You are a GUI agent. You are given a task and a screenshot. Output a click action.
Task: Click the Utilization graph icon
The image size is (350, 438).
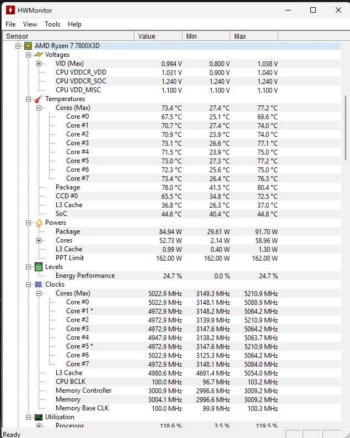[x=39, y=417]
